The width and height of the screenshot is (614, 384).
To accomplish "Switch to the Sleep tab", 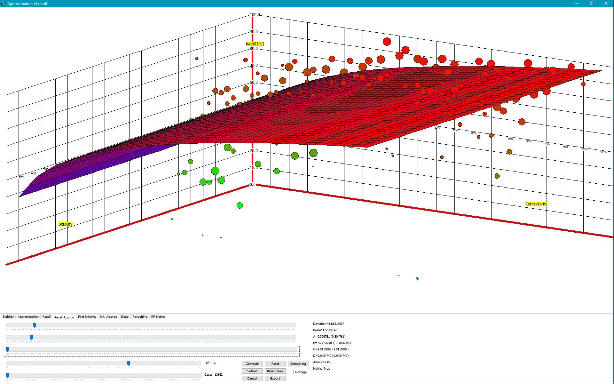I will coord(125,316).
